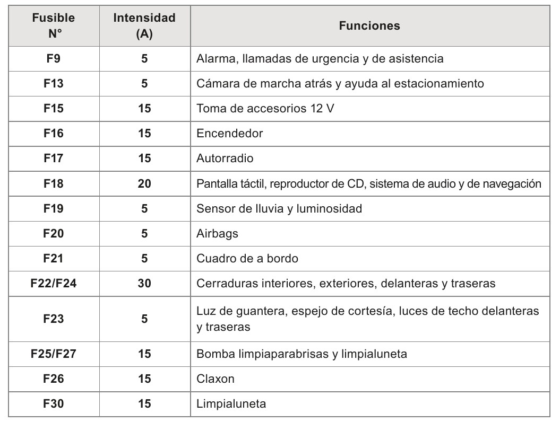The width and height of the screenshot is (560, 422).
Task: Click the "Fusible N°" column header
Action: 54,25
